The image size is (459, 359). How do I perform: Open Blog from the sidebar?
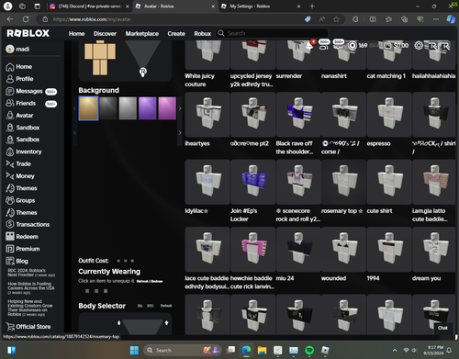[17, 261]
